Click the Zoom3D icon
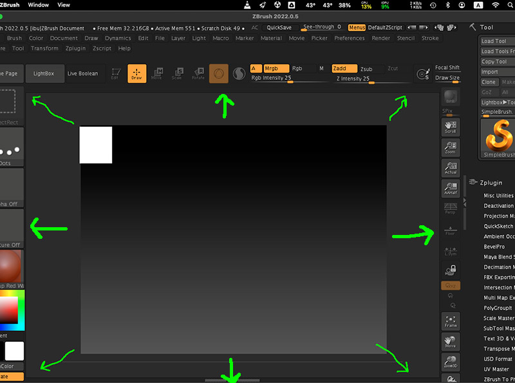 [x=450, y=362]
